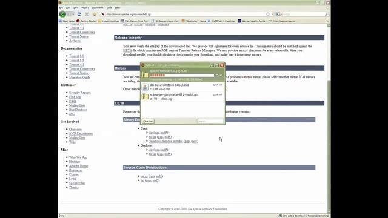The height and width of the screenshot is (218, 388).
Task: Click the Latest Headlines feed bookmark icon
Action: pos(99,21)
